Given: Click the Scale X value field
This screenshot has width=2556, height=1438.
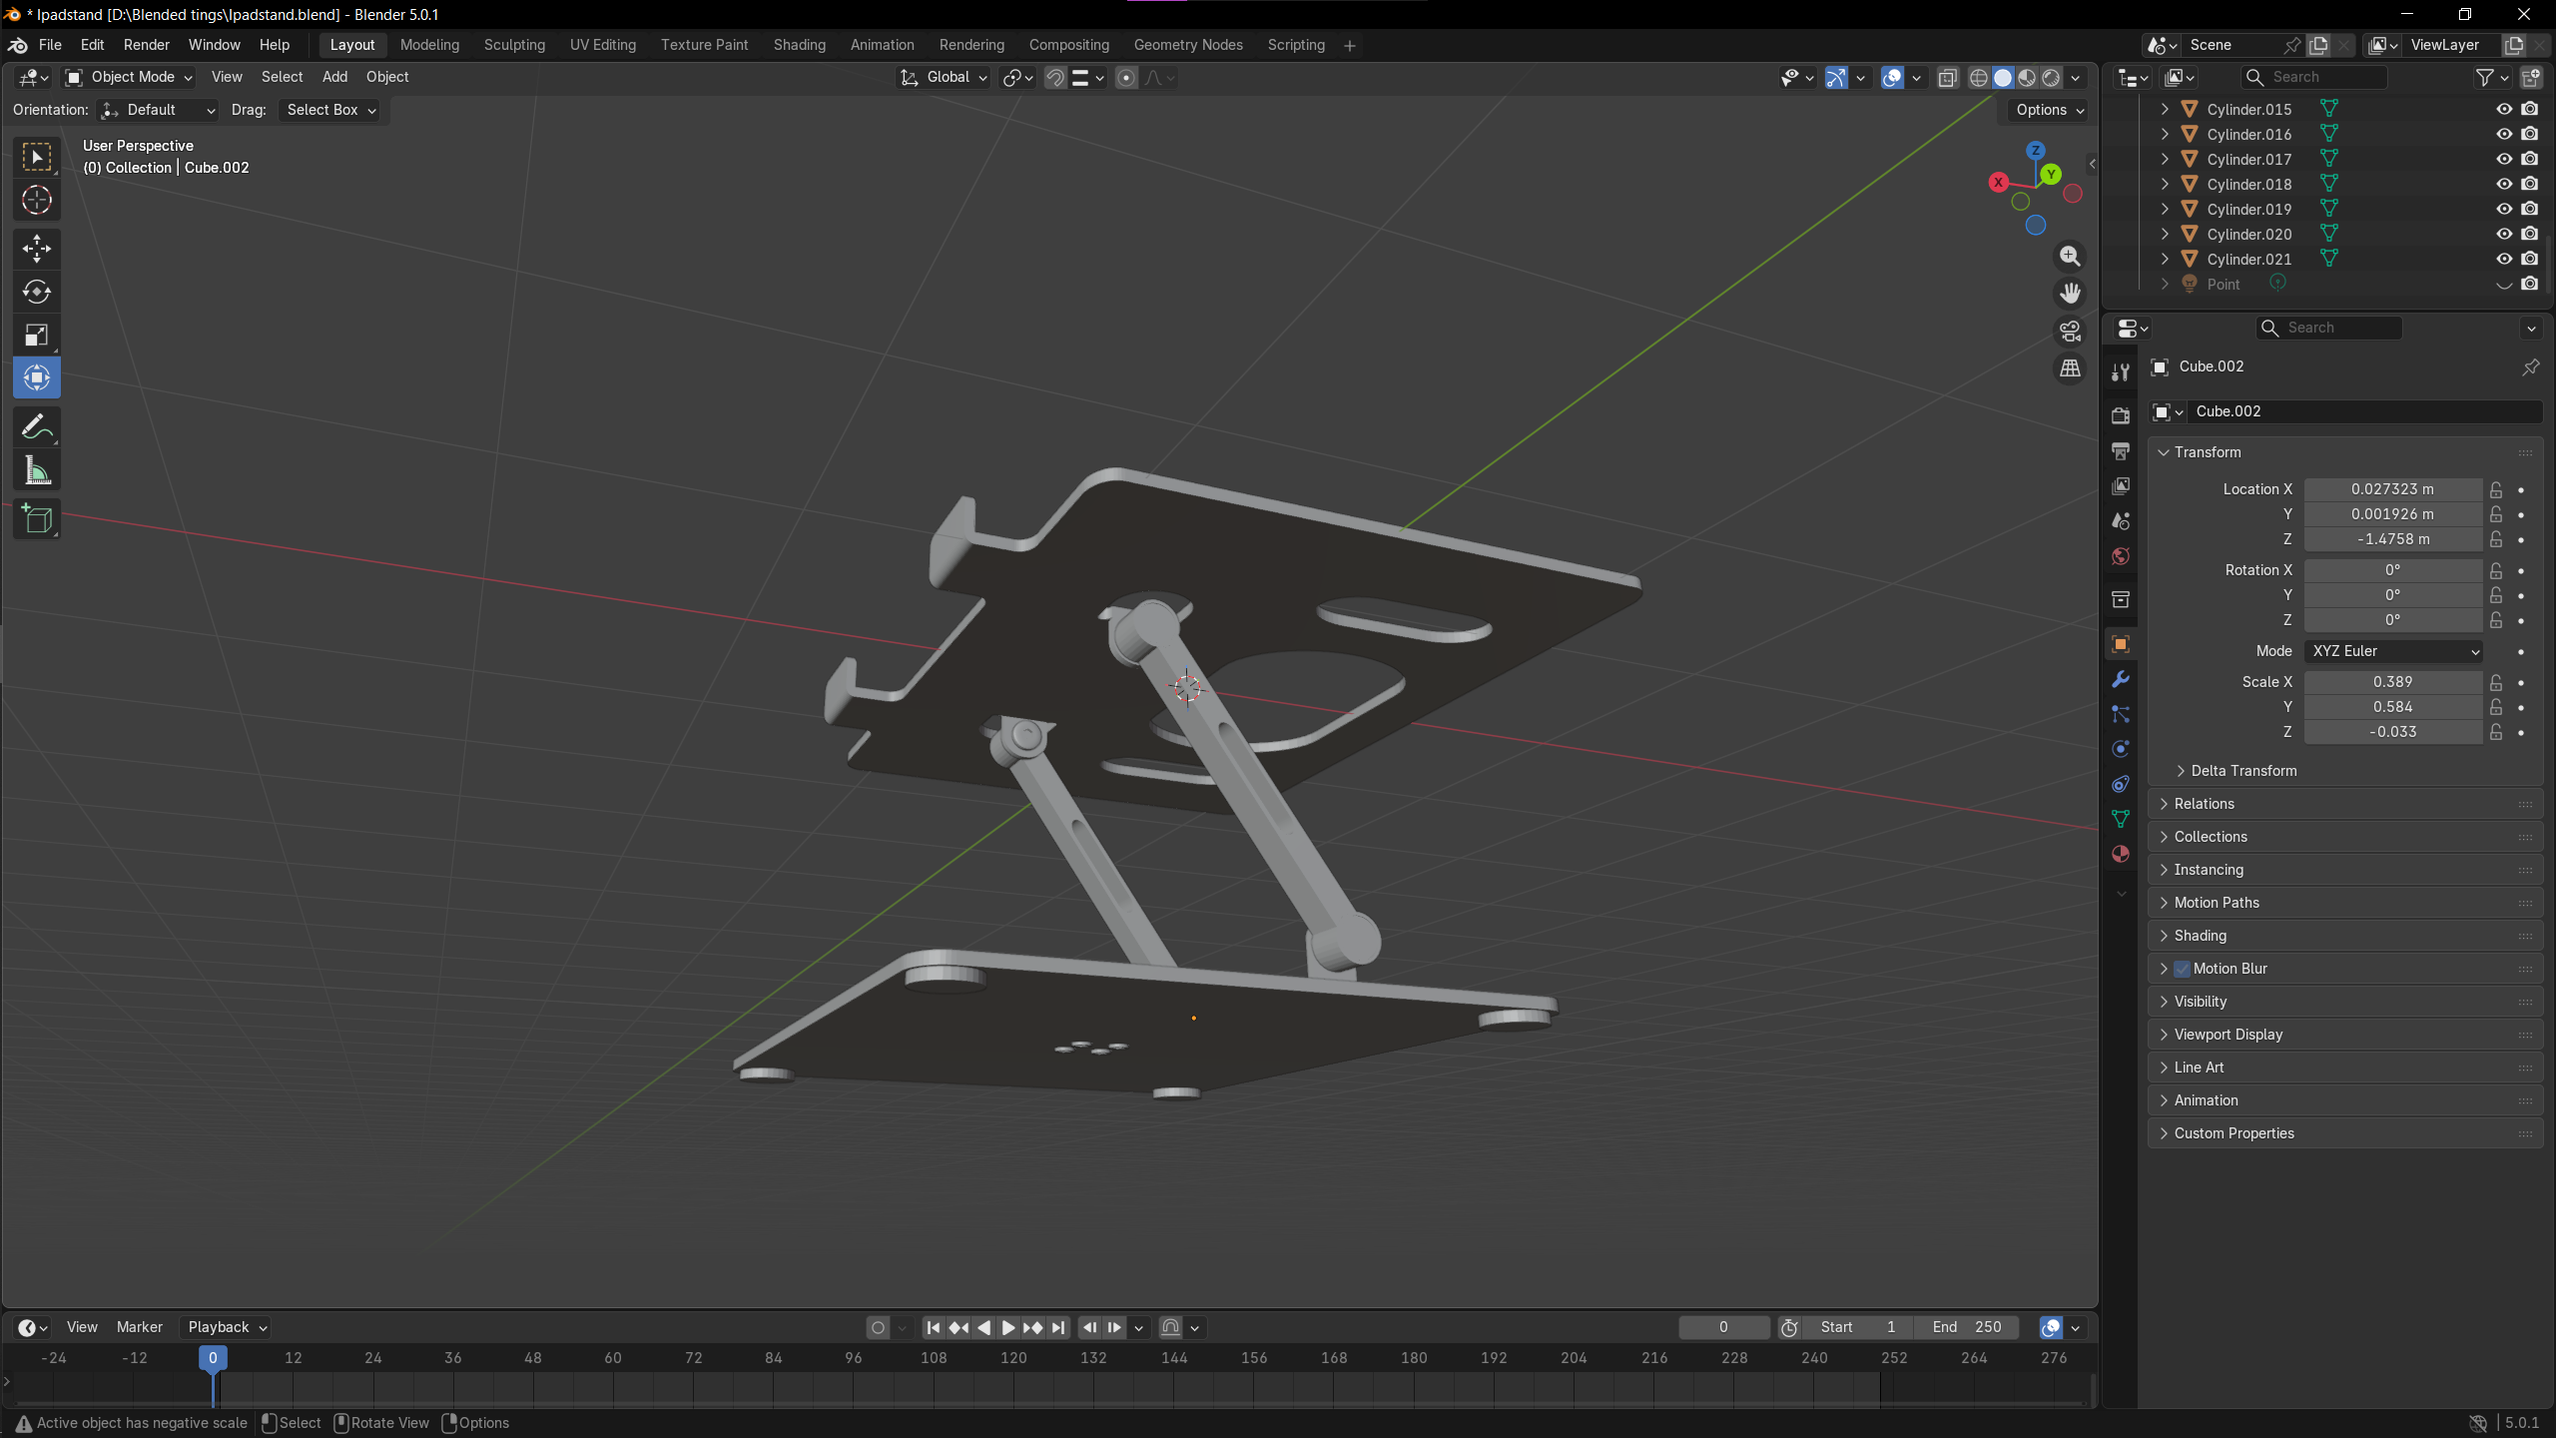Looking at the screenshot, I should [2392, 682].
